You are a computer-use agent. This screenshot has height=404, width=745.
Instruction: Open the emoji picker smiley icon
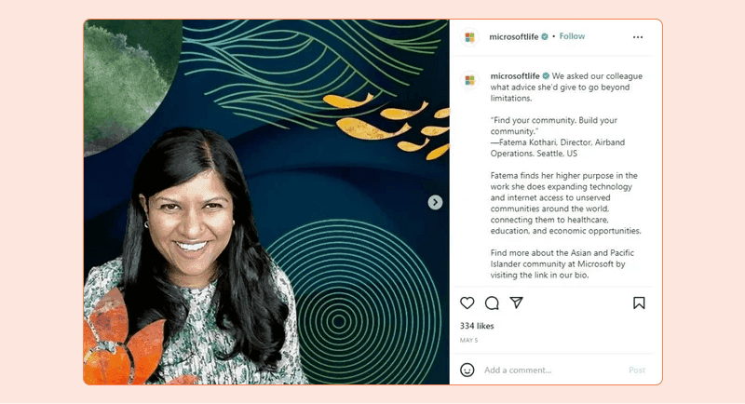tap(467, 370)
